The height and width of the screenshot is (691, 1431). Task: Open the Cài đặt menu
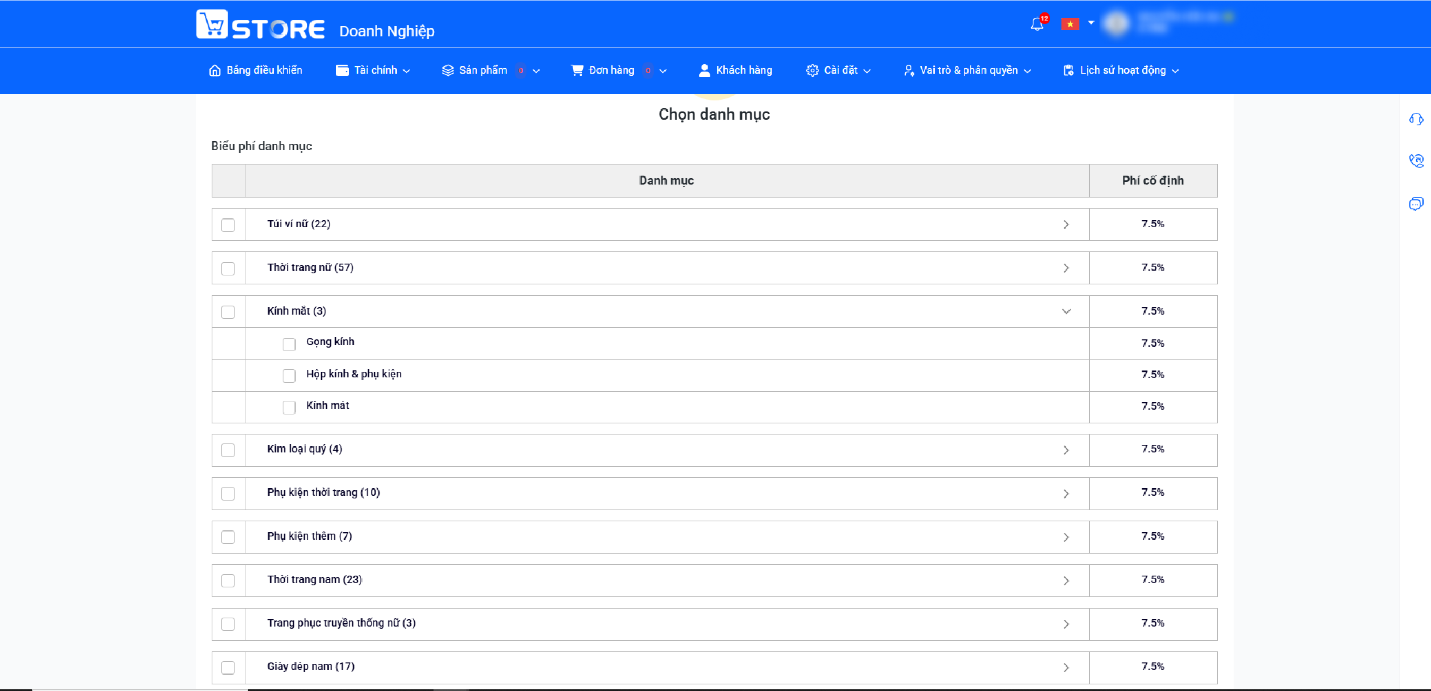click(x=838, y=71)
